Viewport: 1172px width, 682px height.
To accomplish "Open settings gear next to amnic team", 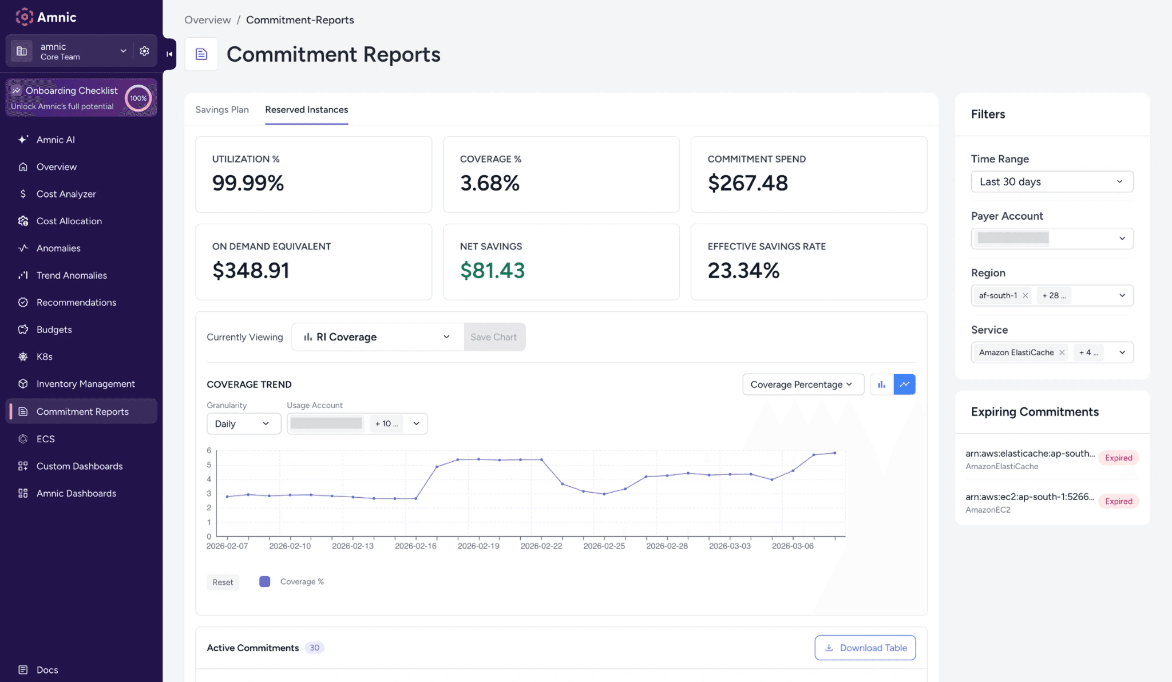I will click(x=144, y=51).
